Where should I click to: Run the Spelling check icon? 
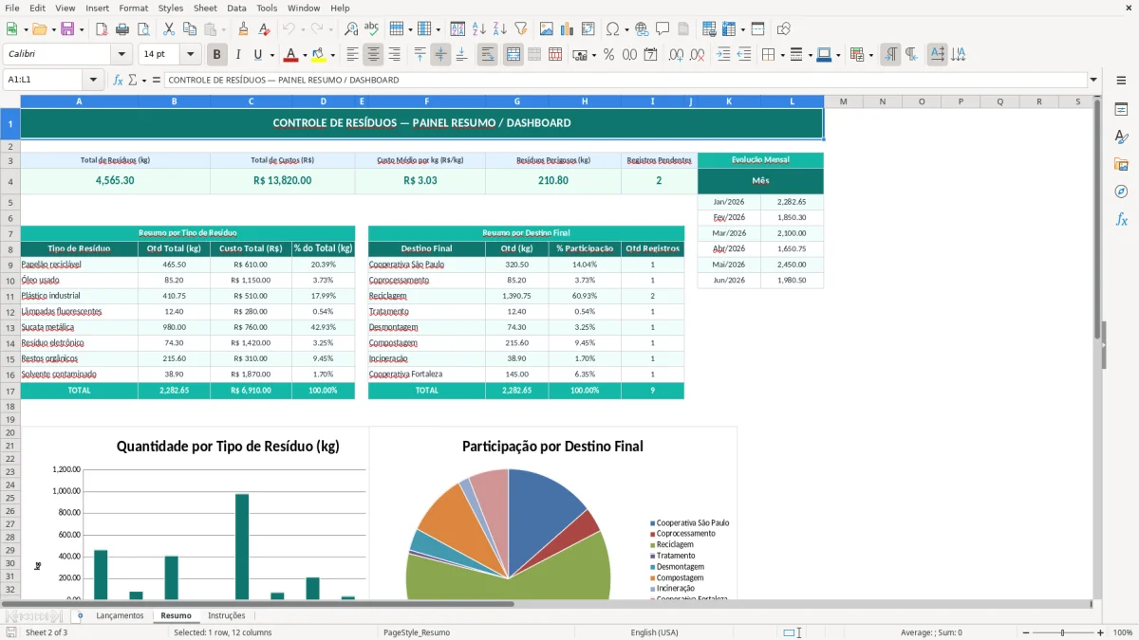tap(372, 29)
